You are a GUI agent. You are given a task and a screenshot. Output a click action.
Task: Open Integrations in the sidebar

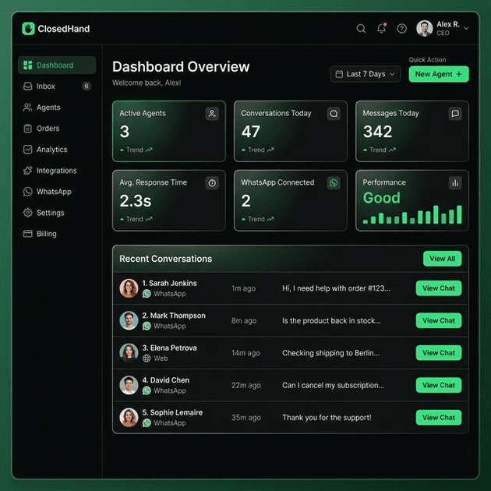(x=57, y=171)
